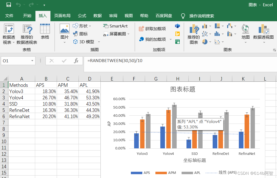Click the orange APM legend swatch
This screenshot has height=178, width=277.
161,173
